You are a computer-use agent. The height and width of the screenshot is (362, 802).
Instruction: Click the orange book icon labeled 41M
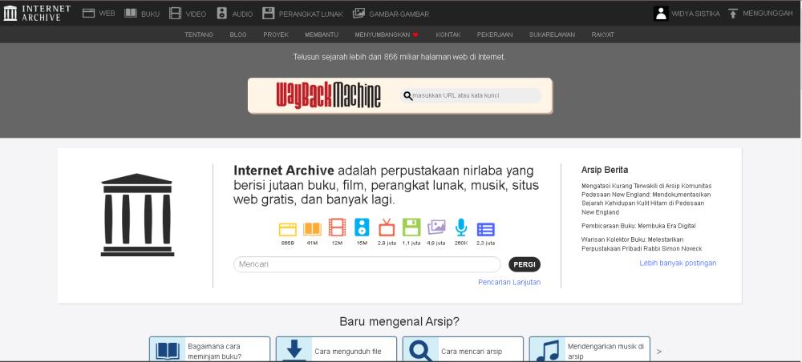pyautogui.click(x=312, y=229)
